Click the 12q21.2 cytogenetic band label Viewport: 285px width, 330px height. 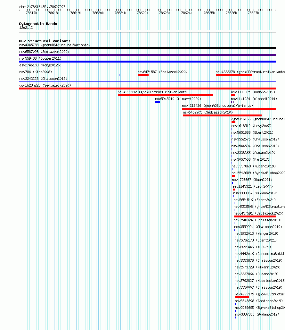[26, 28]
